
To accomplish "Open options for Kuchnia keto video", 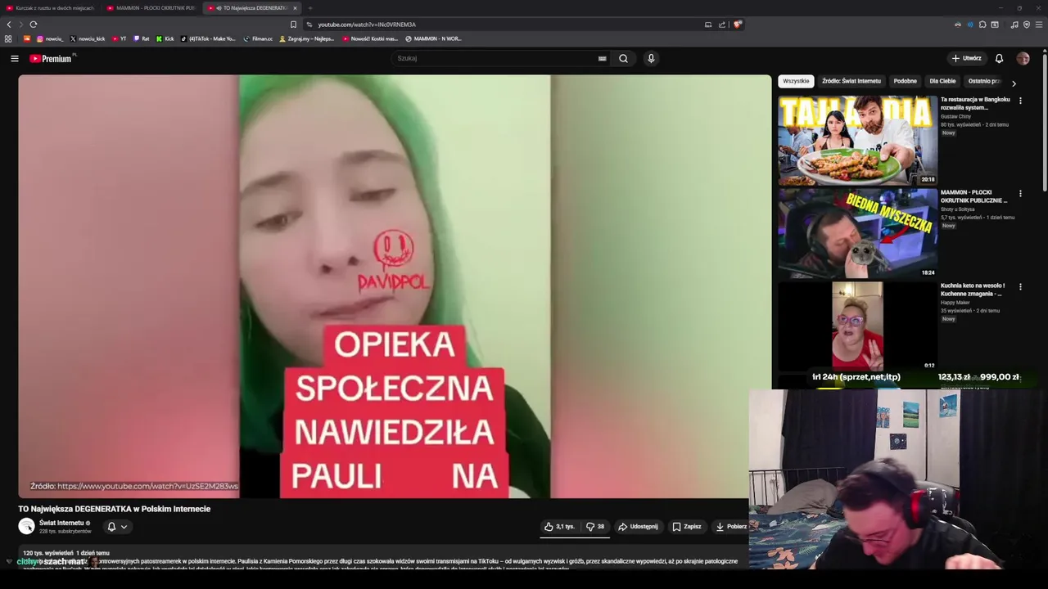I will click(x=1020, y=287).
